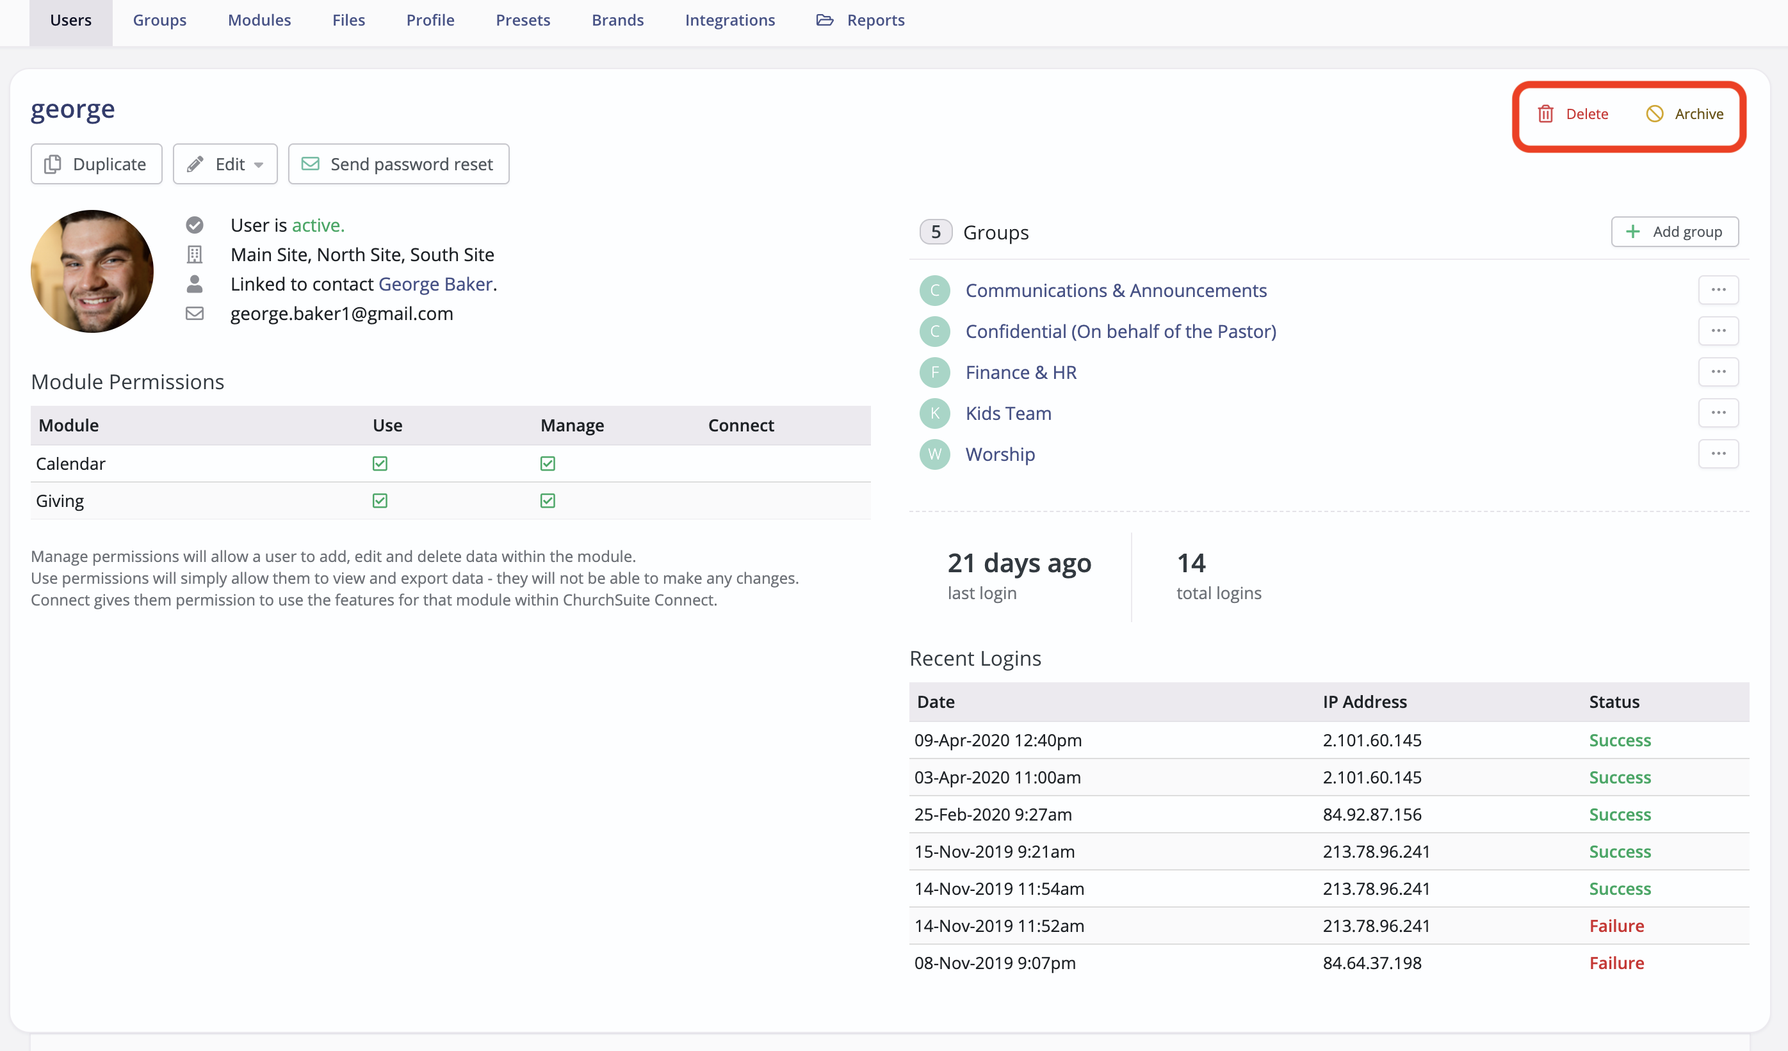The height and width of the screenshot is (1051, 1788).
Task: Toggle the Calendar Use checkbox
Action: click(x=380, y=464)
